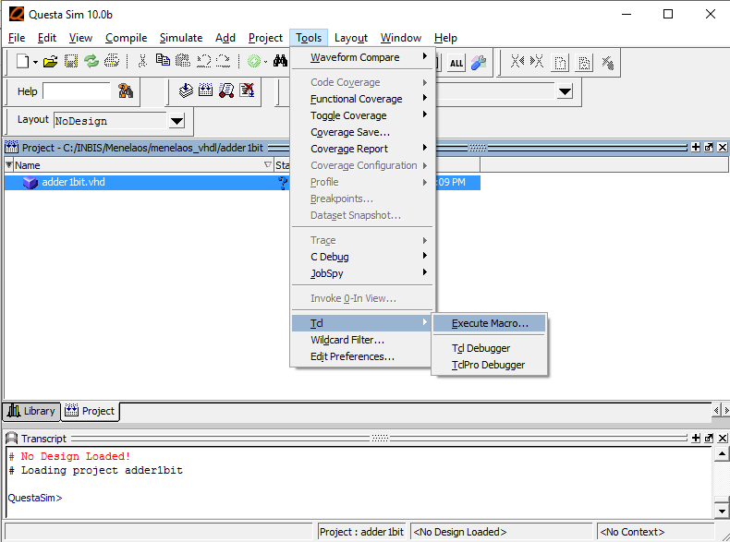Screen dimensions: 730x542
Task: Click the Compile (down arrow on stack) icon
Action: coord(186,90)
